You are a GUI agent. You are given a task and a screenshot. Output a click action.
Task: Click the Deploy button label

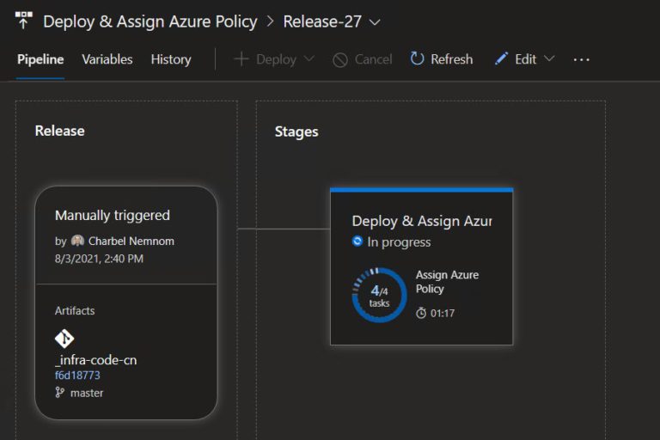(x=276, y=60)
